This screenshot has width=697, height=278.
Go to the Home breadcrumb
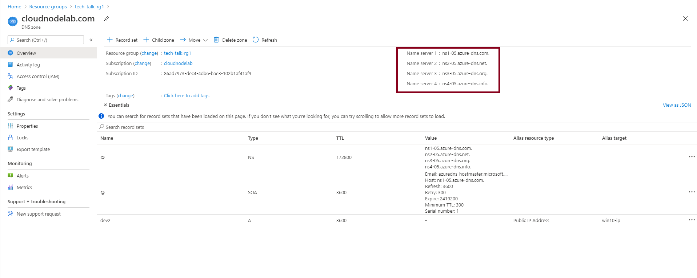pos(15,7)
